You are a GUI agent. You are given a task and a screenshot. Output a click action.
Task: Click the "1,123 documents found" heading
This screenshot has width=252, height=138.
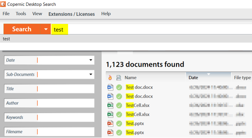tap(145, 64)
